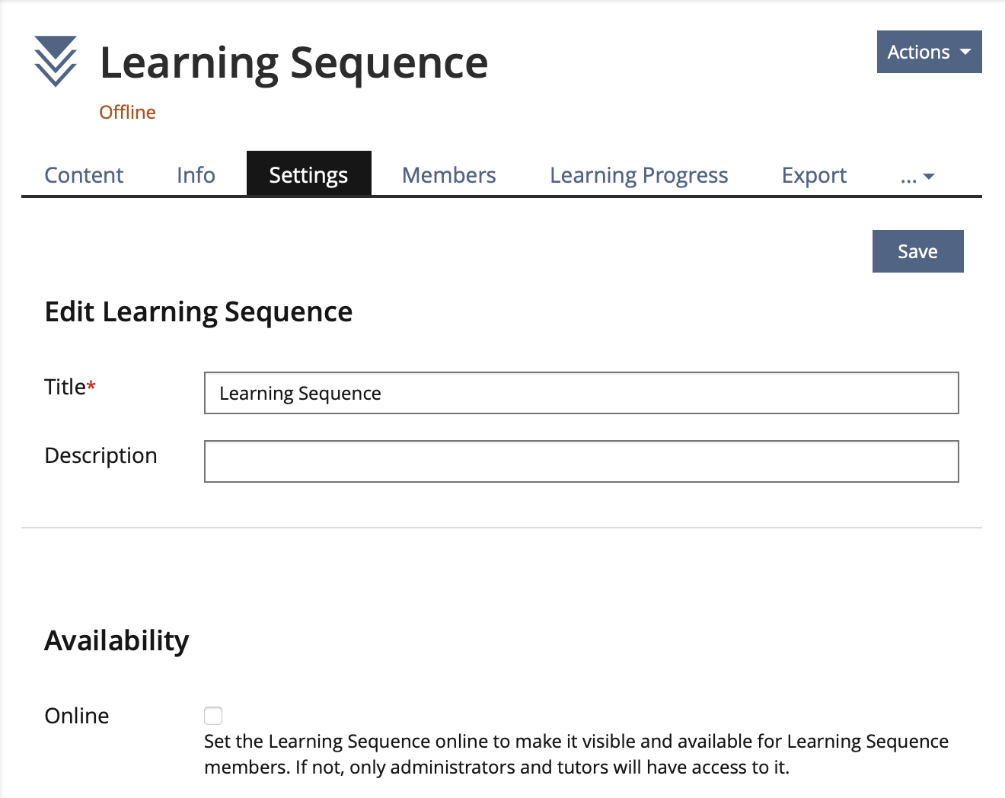Click into the Description input field
1005x798 pixels.
click(581, 461)
